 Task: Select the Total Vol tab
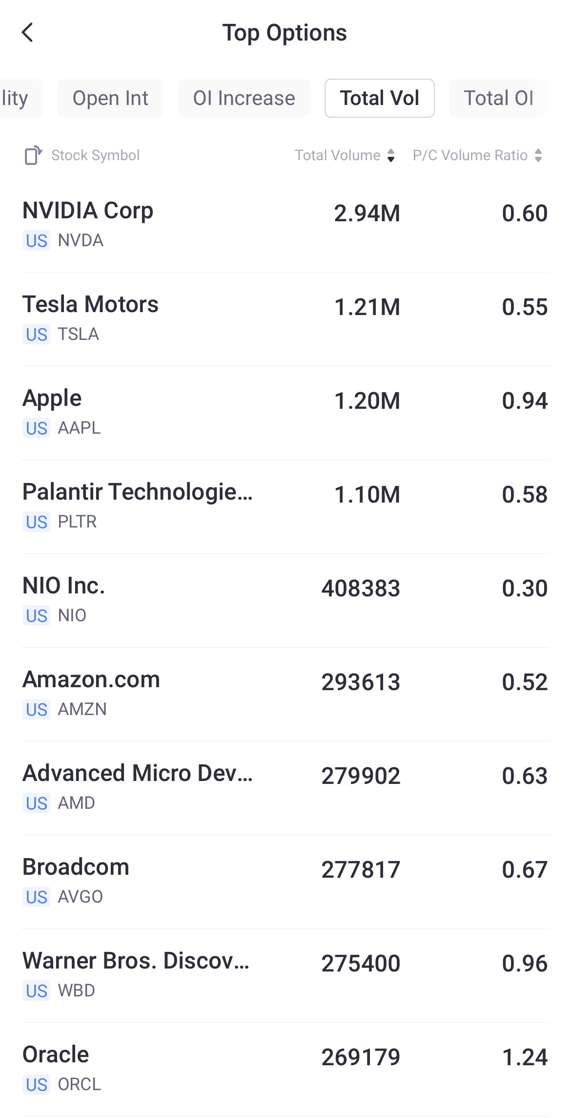pos(379,98)
